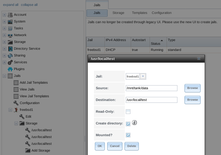
Task: Click the Plugins puzzle icon
Action: [10, 69]
